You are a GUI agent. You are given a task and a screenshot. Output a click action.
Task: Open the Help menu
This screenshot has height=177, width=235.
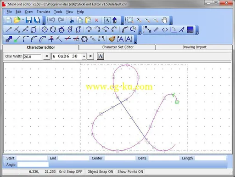(x=80, y=12)
